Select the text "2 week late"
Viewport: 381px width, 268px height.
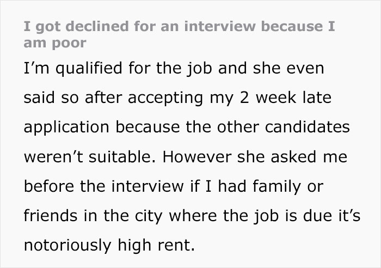(x=286, y=98)
